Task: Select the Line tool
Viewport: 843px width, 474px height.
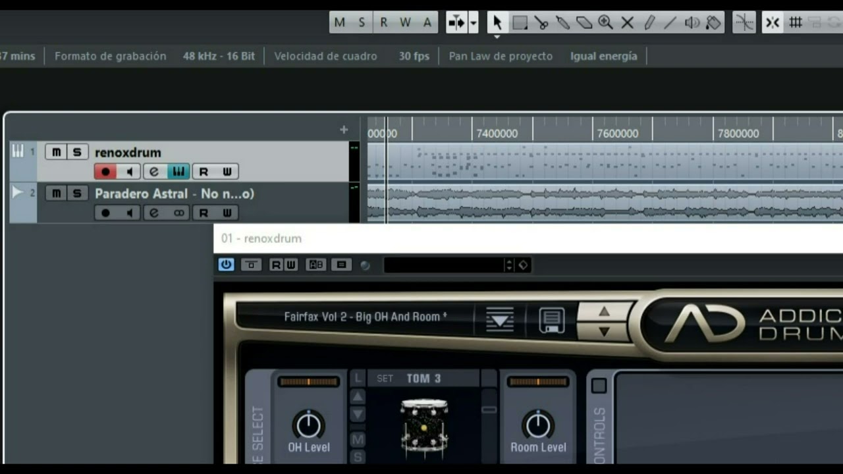Action: (670, 22)
